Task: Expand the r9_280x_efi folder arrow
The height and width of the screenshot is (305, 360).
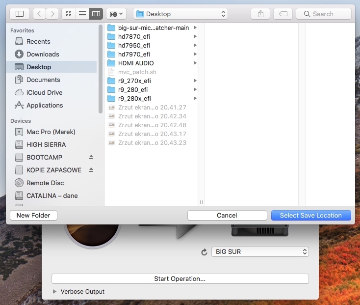Action: tap(195, 98)
